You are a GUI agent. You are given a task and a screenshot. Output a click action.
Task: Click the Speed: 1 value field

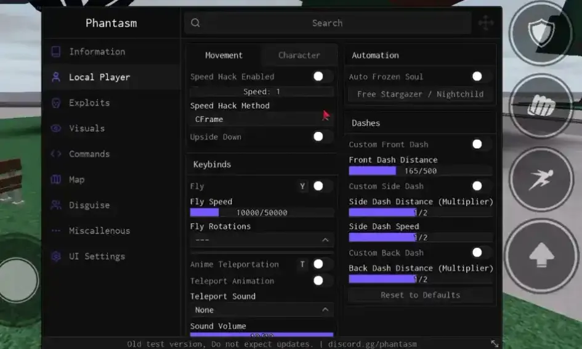tap(262, 91)
